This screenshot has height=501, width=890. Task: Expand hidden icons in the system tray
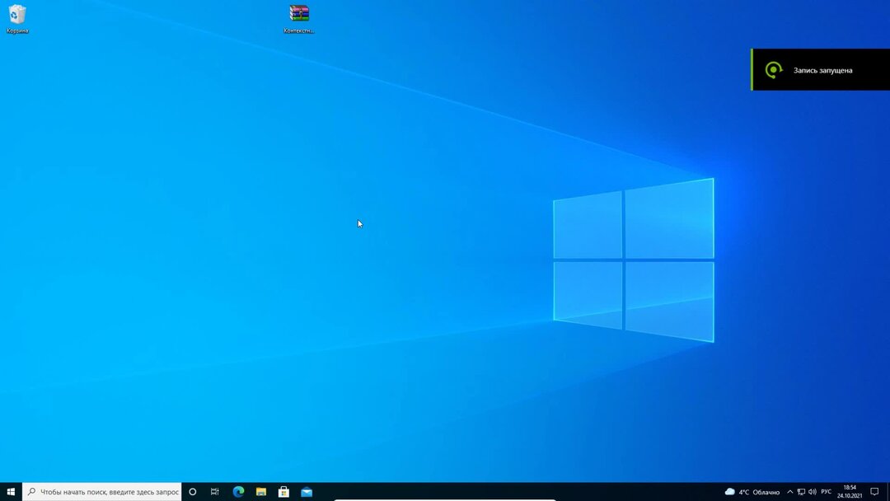click(x=789, y=492)
